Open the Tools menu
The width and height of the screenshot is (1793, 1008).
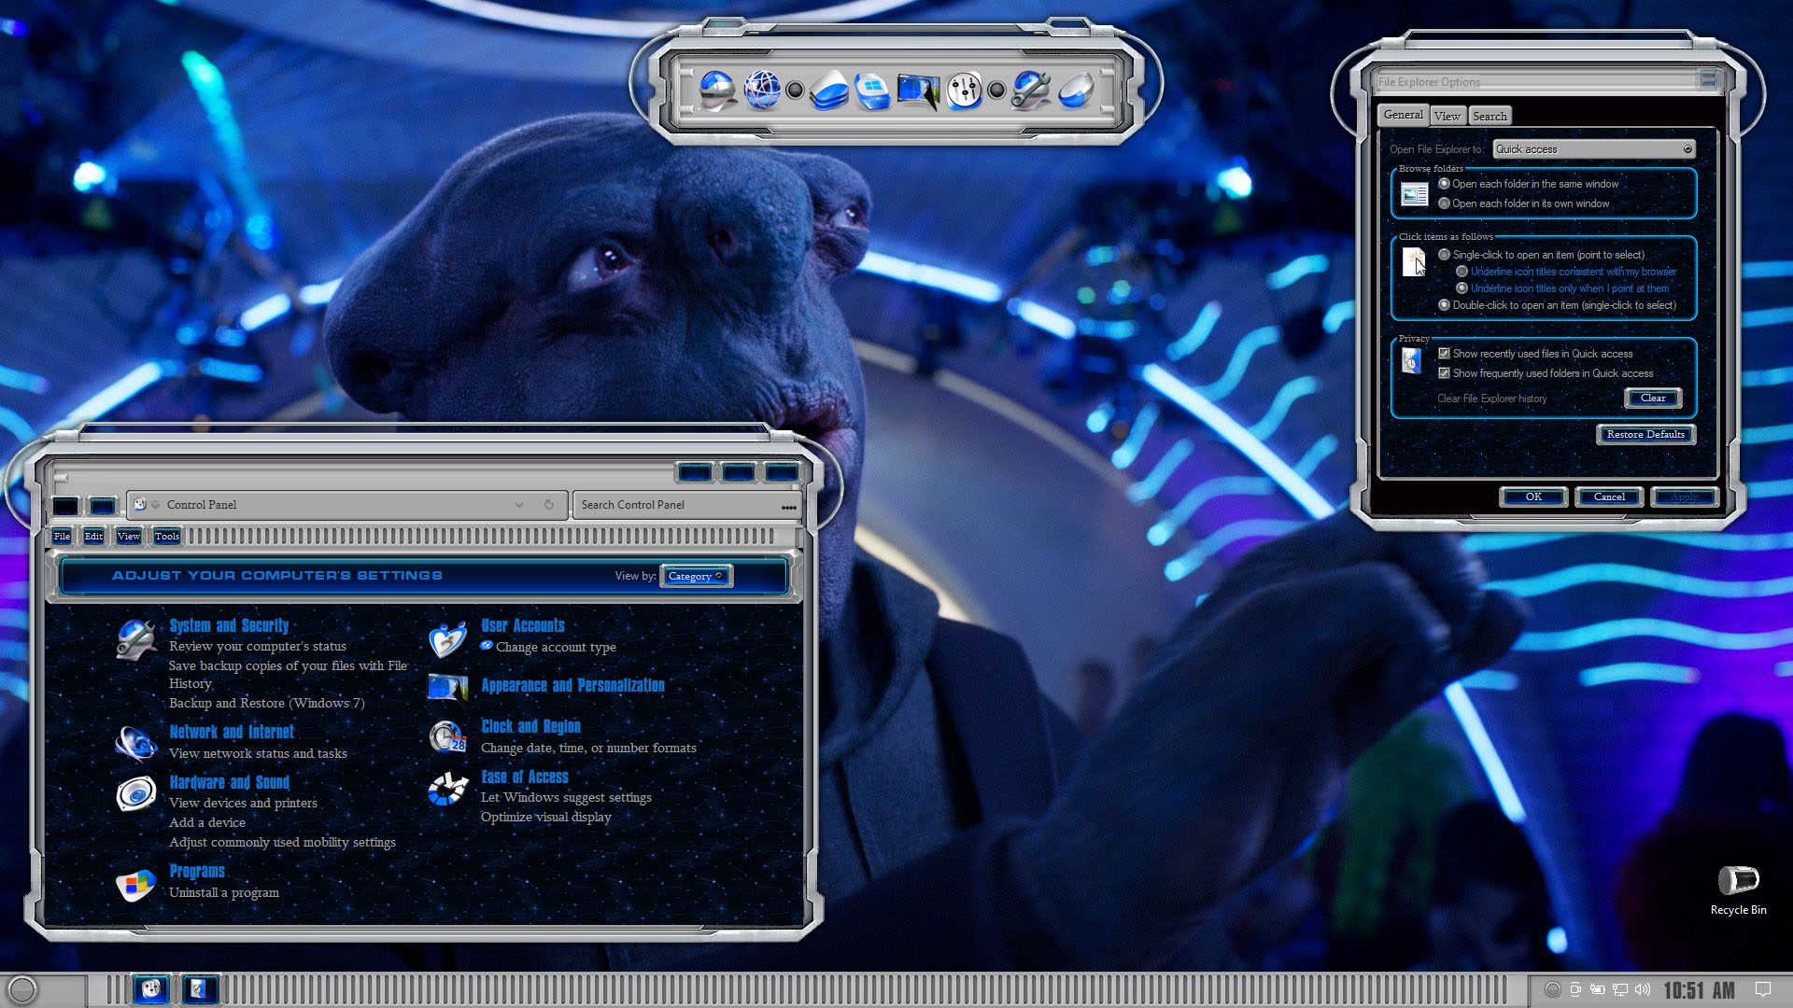click(167, 536)
